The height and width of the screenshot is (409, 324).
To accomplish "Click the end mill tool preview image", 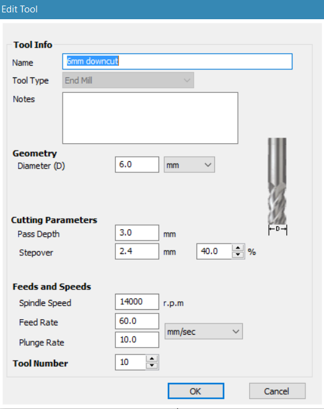I will click(x=278, y=187).
